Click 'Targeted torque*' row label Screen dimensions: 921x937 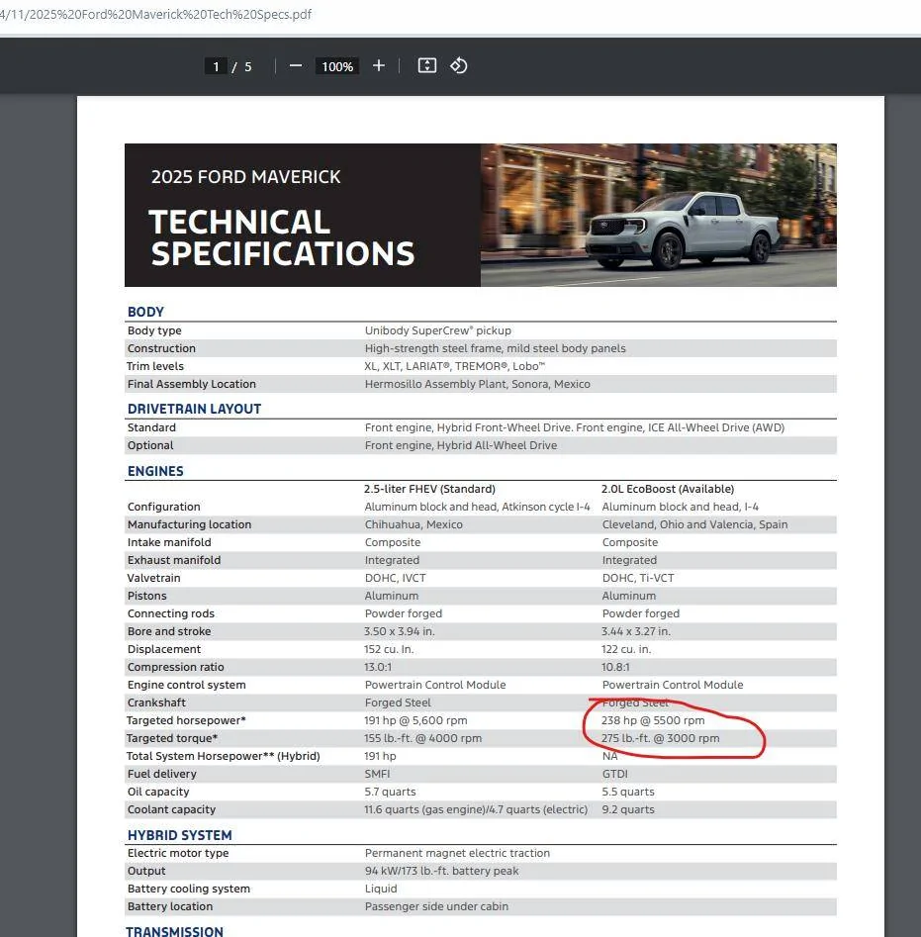click(172, 738)
